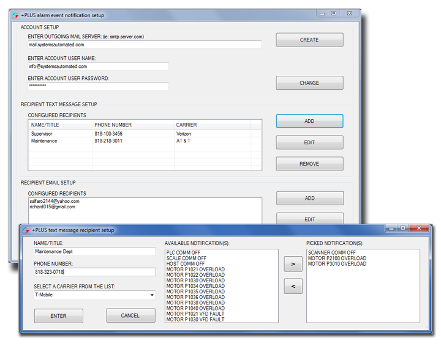Screen dimensions: 441x352
Task: Click ADD in recipient text message setup
Action: [x=309, y=121]
